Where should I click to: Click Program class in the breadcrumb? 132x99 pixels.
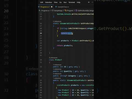70,11
